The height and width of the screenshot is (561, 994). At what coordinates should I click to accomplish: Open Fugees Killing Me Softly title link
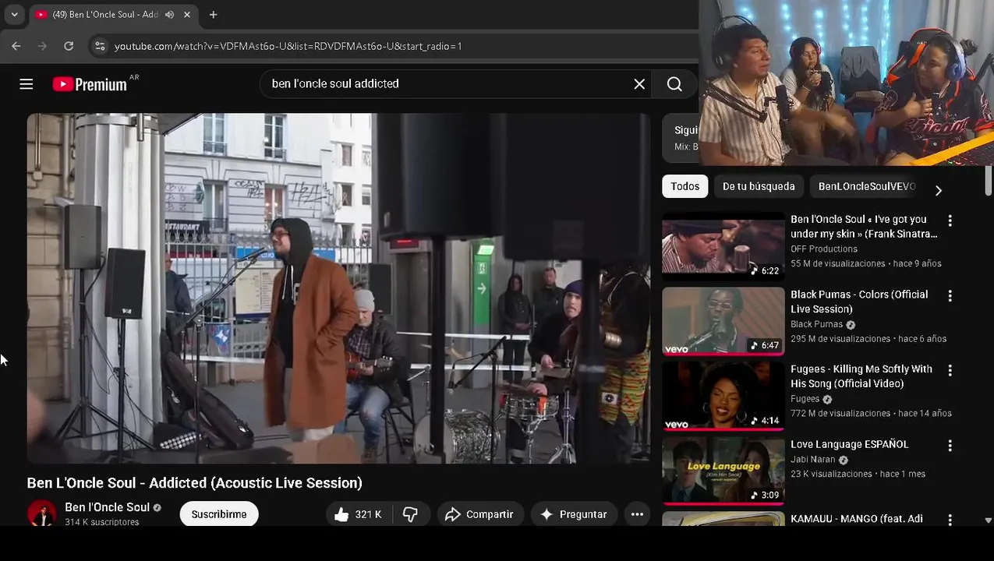point(861,376)
